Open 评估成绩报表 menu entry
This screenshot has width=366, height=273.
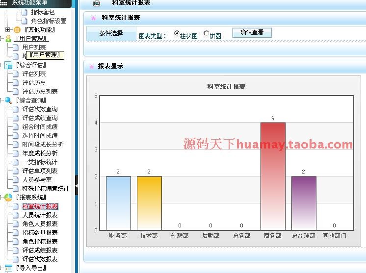40,250
